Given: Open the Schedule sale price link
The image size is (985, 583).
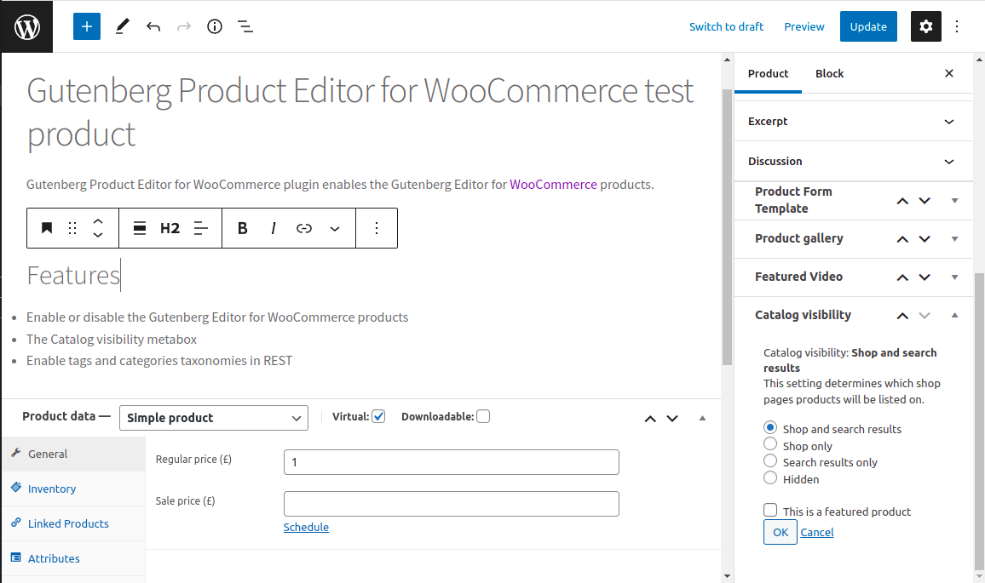Looking at the screenshot, I should click(x=306, y=527).
